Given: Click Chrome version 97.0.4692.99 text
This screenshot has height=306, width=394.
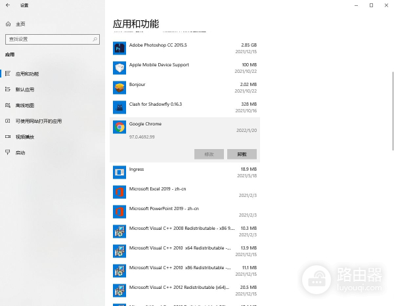Looking at the screenshot, I should (x=142, y=137).
